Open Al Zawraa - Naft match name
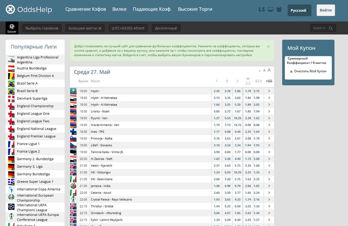348x226 pixels. [101, 159]
